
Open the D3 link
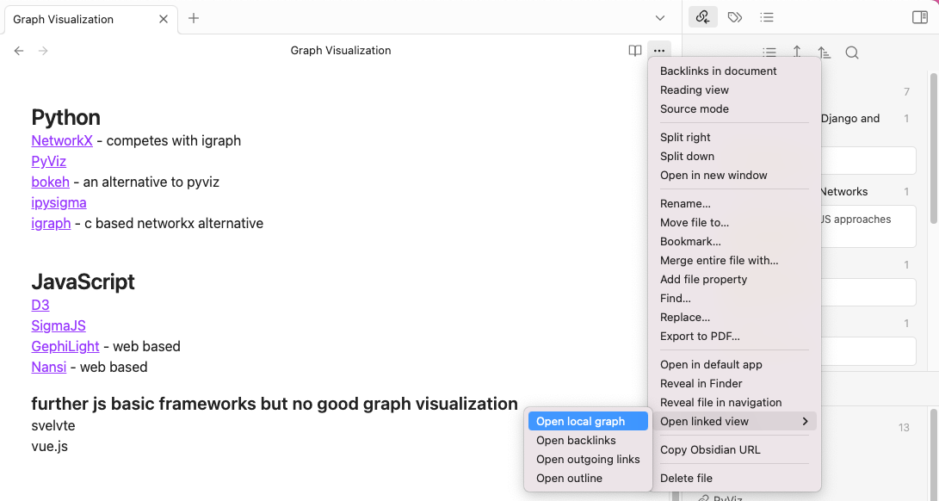[x=40, y=305]
